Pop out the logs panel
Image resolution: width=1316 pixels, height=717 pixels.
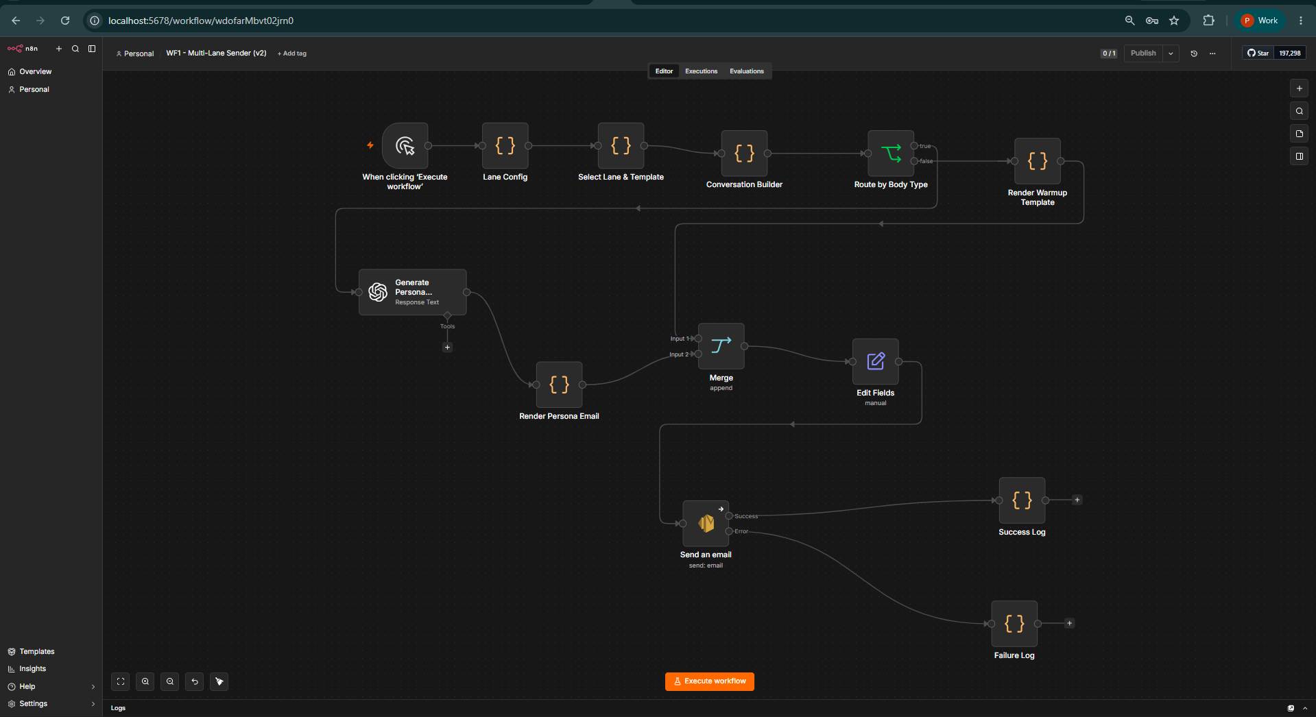[1291, 708]
